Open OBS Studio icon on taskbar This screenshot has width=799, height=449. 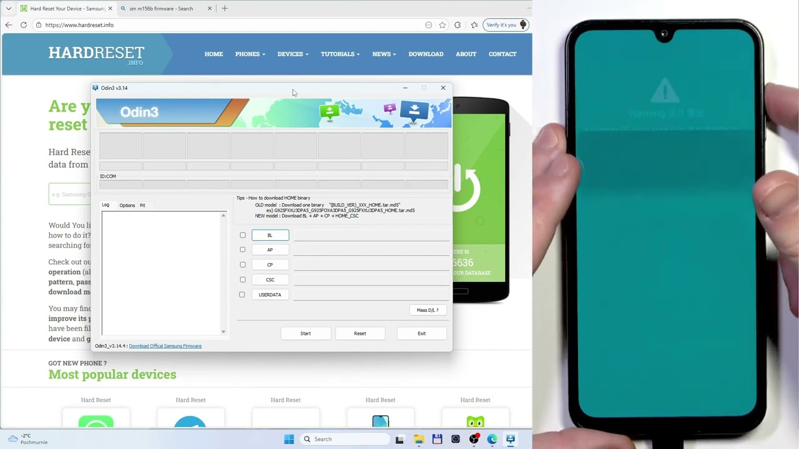[456, 439]
